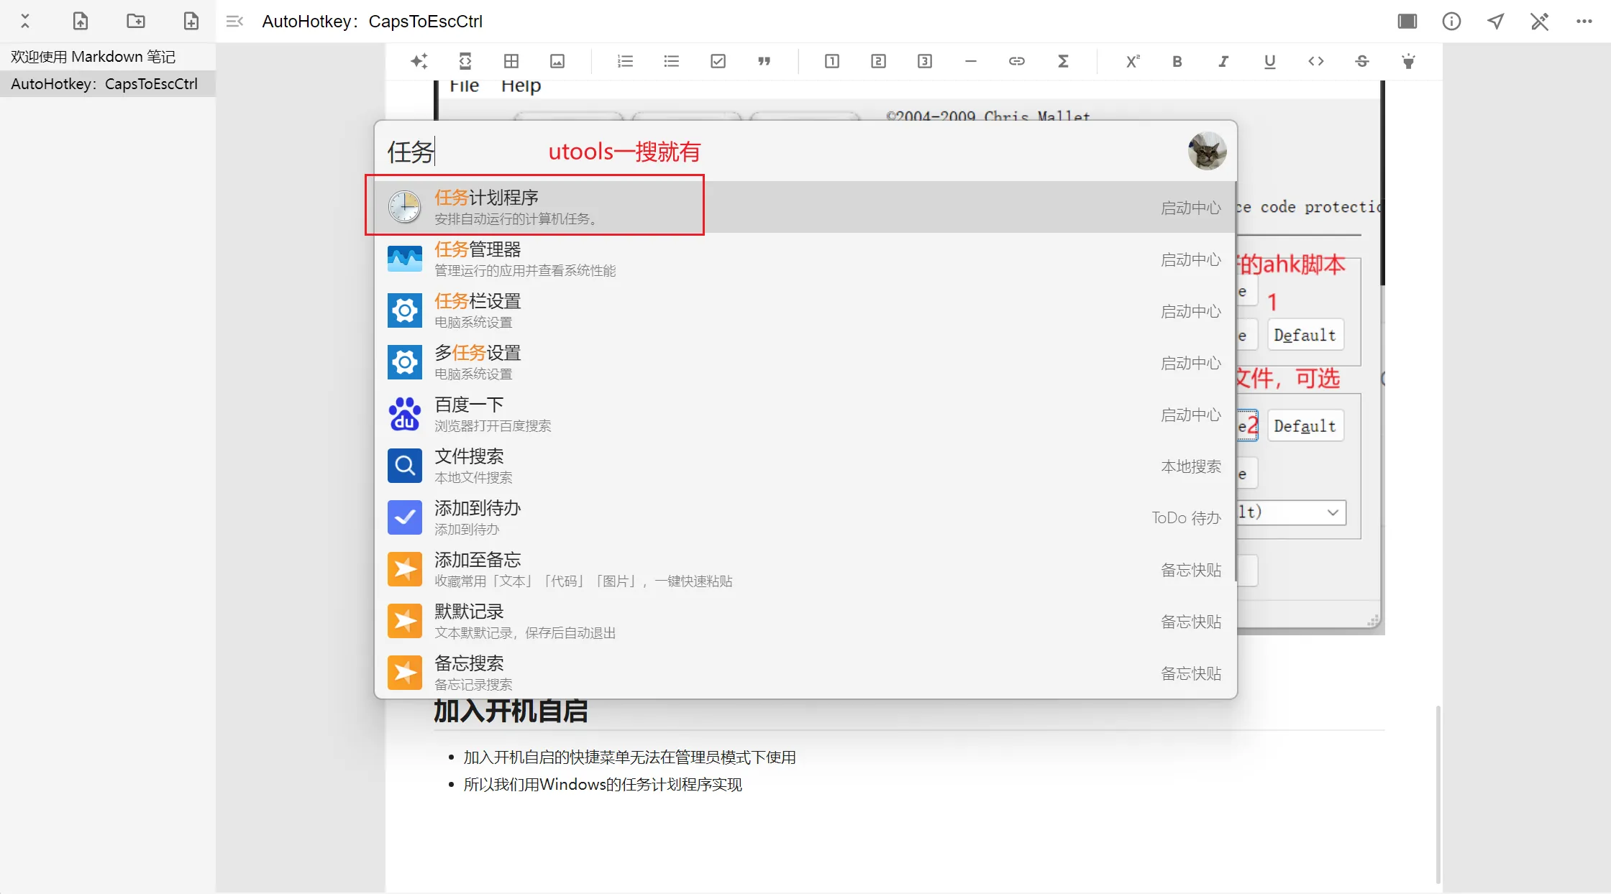Collapse all folders in the note sidebar
Image resolution: width=1611 pixels, height=894 pixels.
tap(25, 21)
